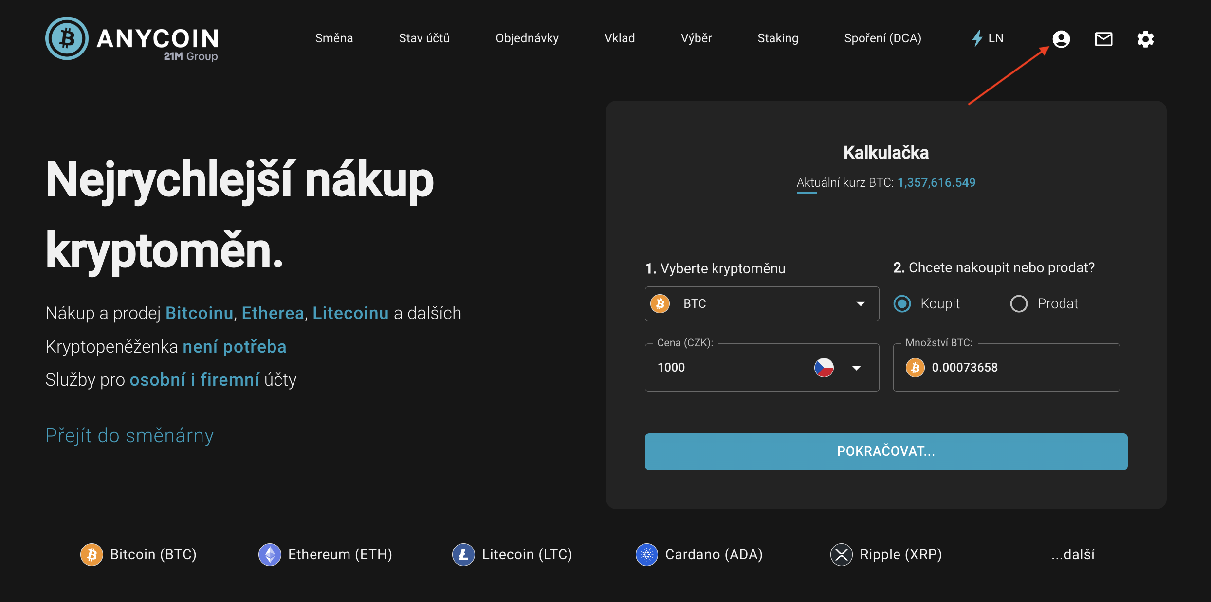Click the Anycoin Bitcoin logo

67,38
